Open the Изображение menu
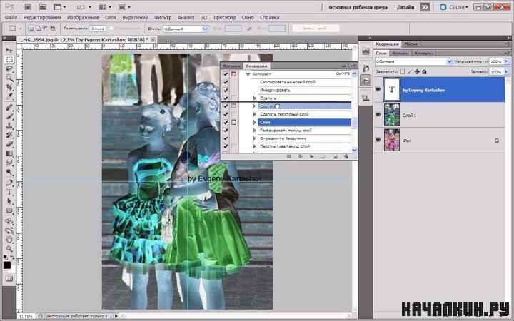 pyautogui.click(x=84, y=17)
